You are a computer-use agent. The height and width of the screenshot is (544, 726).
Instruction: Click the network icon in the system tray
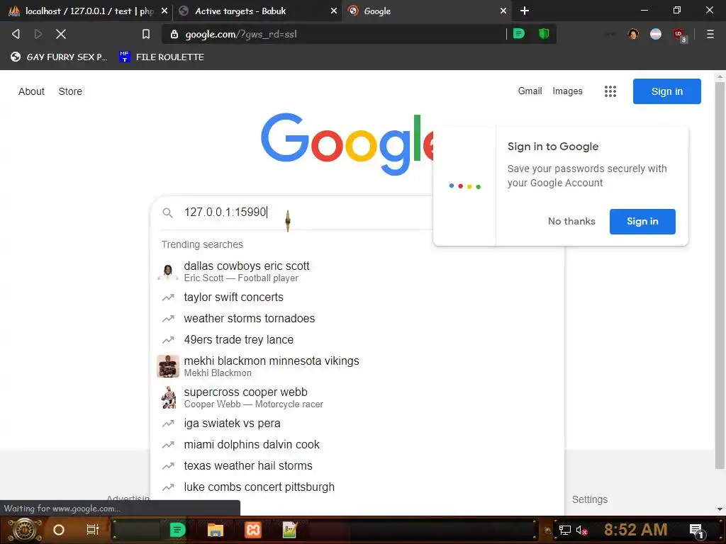tap(565, 530)
